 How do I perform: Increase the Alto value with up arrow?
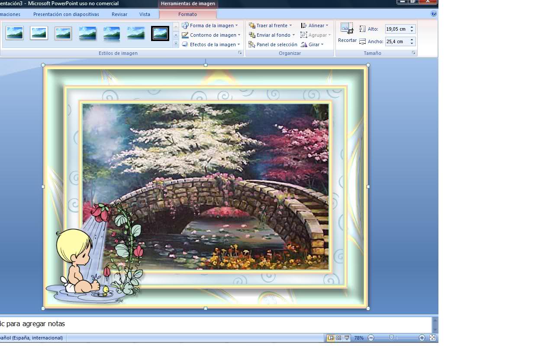[412, 27]
